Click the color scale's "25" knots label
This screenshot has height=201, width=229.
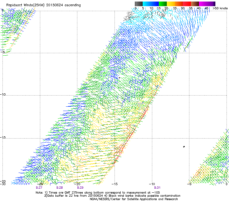click(175, 8)
